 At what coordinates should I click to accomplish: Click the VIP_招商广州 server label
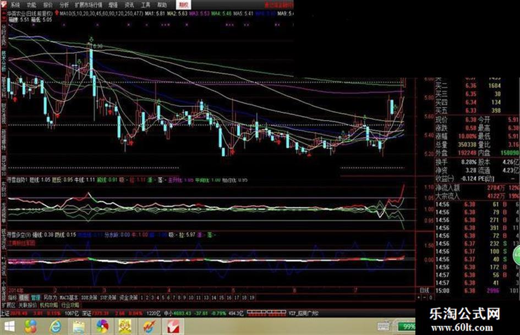pyautogui.click(x=303, y=313)
